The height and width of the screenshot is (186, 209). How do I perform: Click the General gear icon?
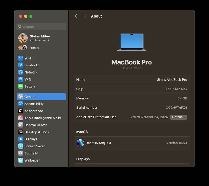point(21,97)
